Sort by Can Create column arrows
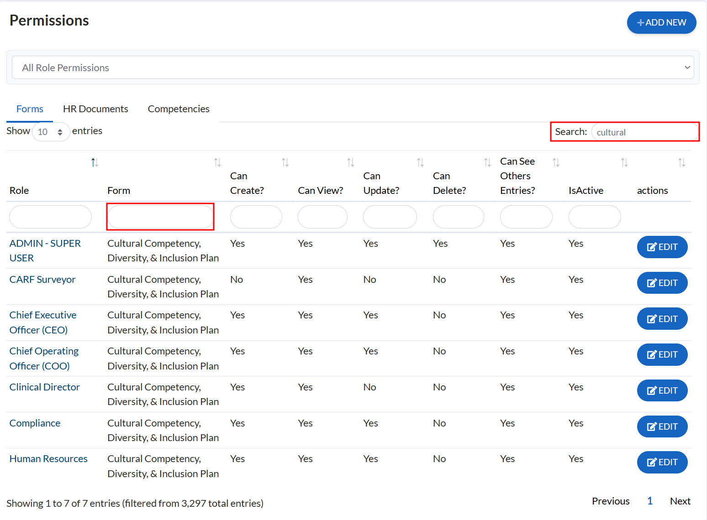 (285, 162)
